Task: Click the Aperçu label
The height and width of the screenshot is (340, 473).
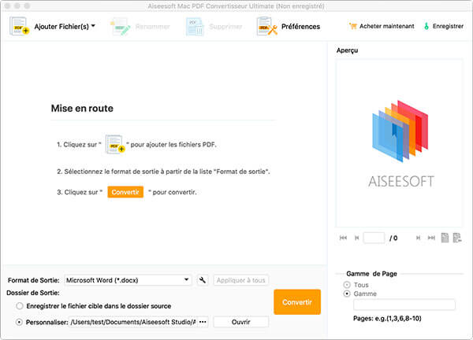Action: pos(347,50)
